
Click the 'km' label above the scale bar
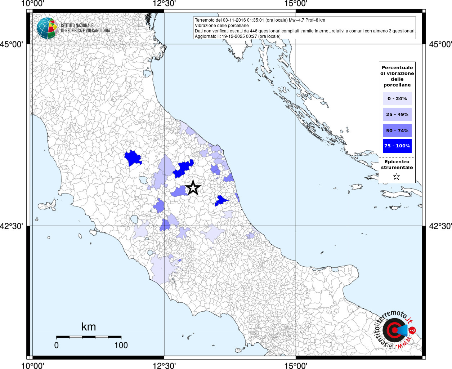tap(89, 327)
